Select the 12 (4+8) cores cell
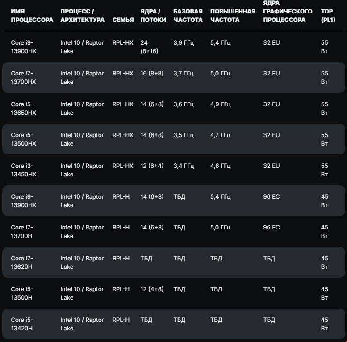 coord(152,289)
